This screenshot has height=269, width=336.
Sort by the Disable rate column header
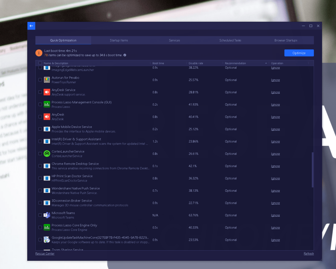[196, 63]
